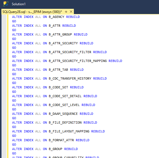Click the B_CODE_SET table name
The height and width of the screenshot is (158, 159).
(58, 87)
